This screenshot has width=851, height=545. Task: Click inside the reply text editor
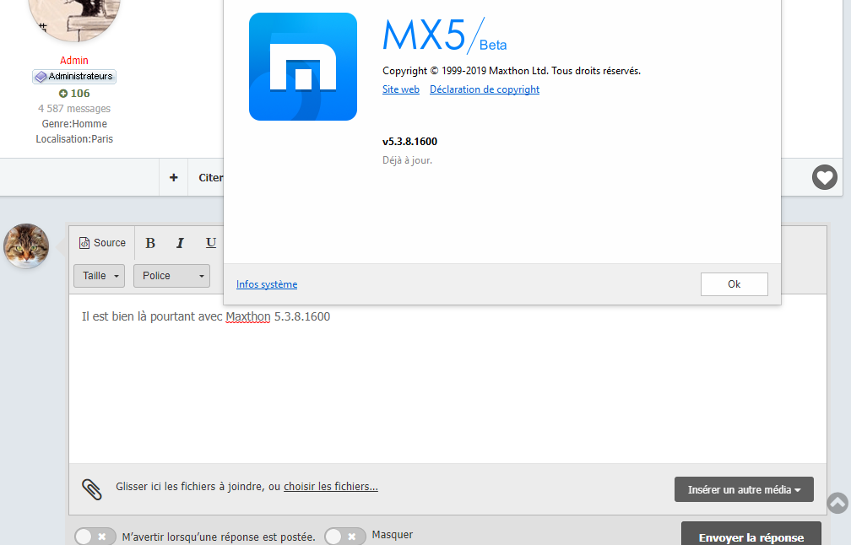tap(447, 379)
